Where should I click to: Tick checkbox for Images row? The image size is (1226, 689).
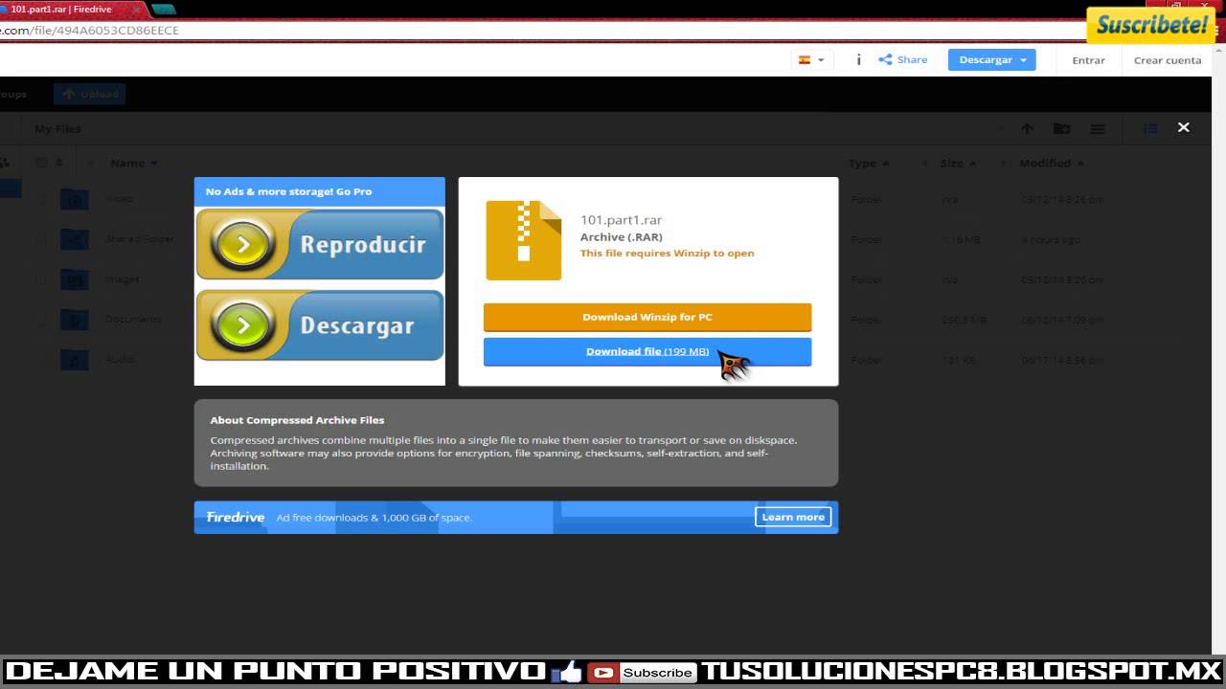click(41, 279)
